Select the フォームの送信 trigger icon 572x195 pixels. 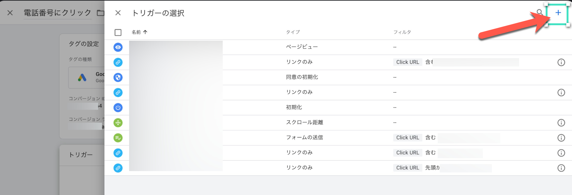[118, 138]
